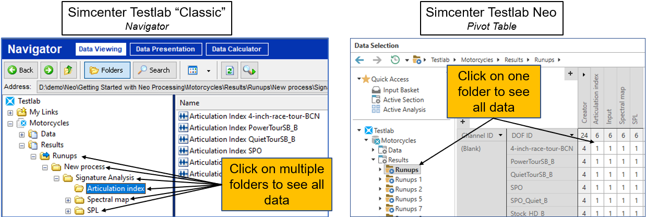Click the Navigator refresh icon
Image resolution: width=646 pixels, height=217 pixels.
(229, 70)
